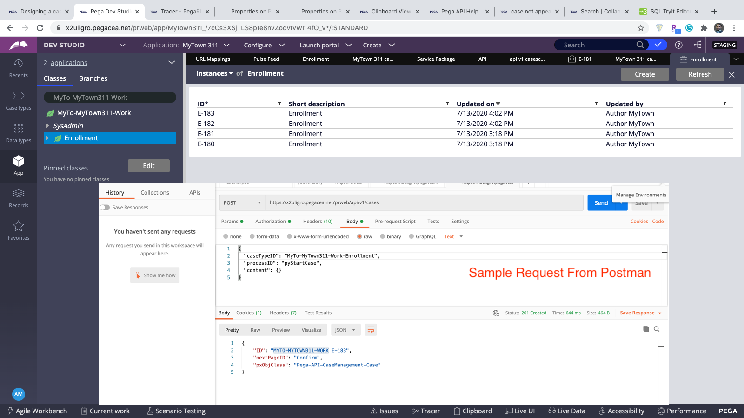The height and width of the screenshot is (418, 744).
Task: Toggle the Save Responses switch
Action: (x=104, y=207)
